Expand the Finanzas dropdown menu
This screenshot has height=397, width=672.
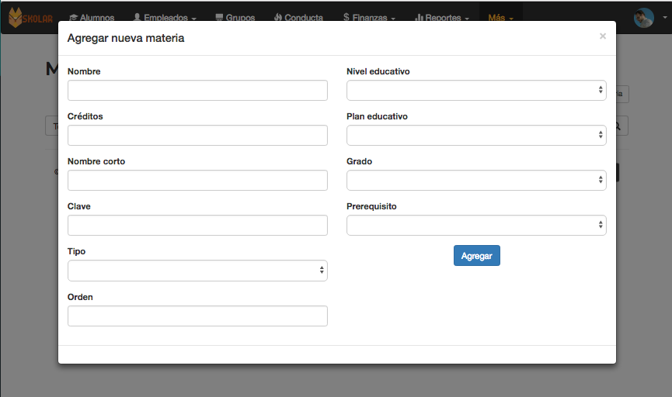click(x=370, y=18)
